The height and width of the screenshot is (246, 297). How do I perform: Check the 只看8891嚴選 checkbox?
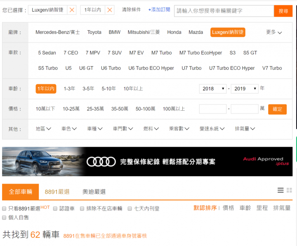coord(4,209)
